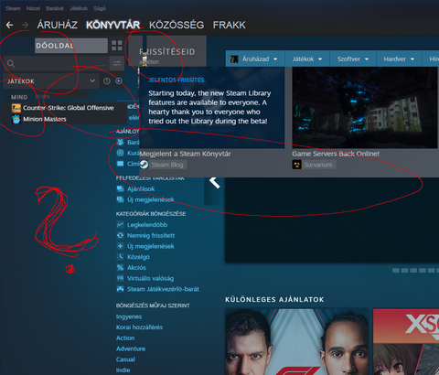The width and height of the screenshot is (439, 375).
Task: Open the store Játékok dropdown menu
Action: pos(307,59)
